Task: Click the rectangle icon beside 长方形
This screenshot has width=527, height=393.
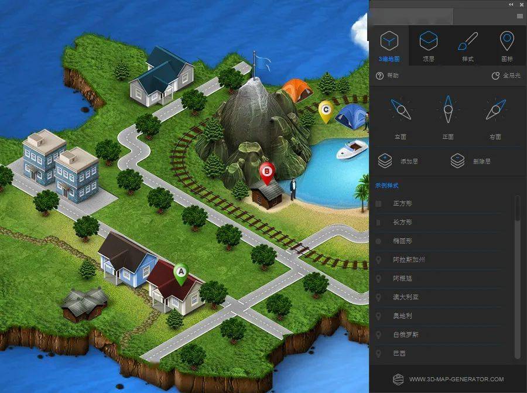Action: point(378,223)
